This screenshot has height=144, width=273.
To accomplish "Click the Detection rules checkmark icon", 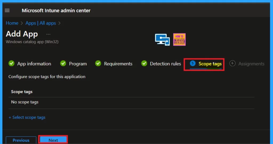I will coord(144,63).
